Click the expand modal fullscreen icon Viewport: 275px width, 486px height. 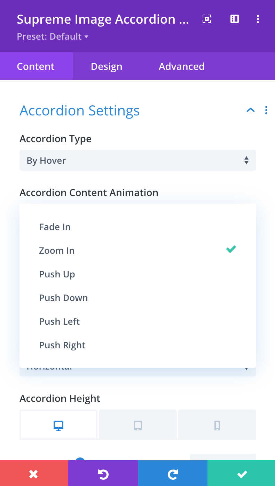click(207, 19)
